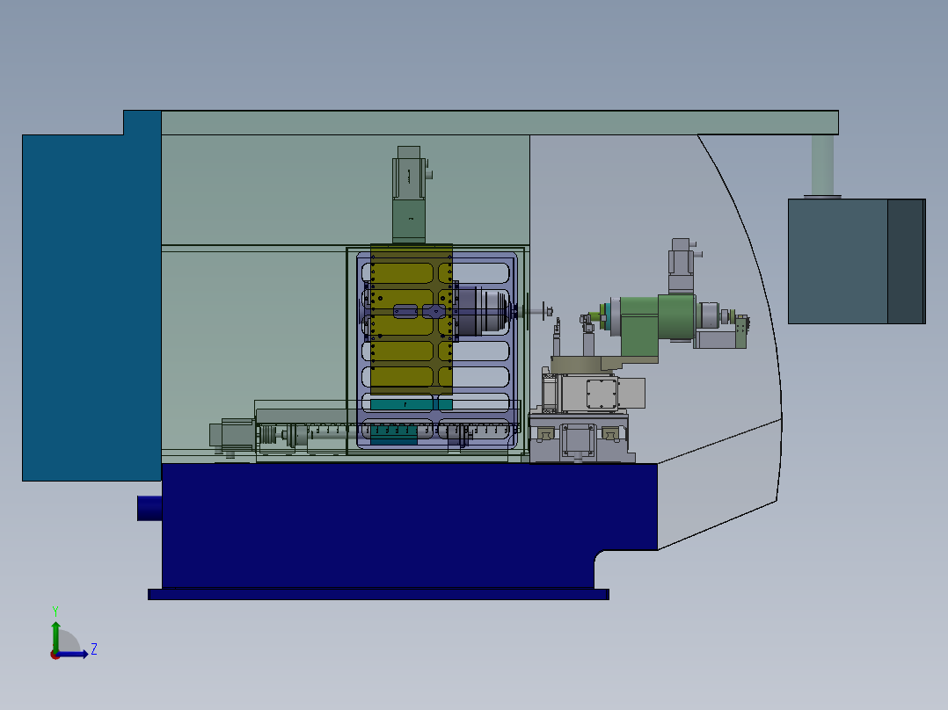Click the red origin ball of the triad
The height and width of the screenshot is (710, 948).
55,656
